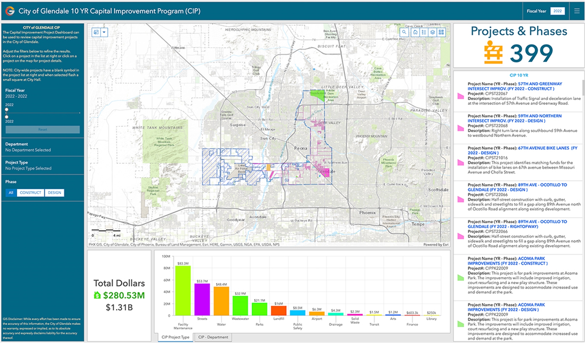Select the DESIGN phase filter
This screenshot has height=343, width=585.
[x=54, y=193]
